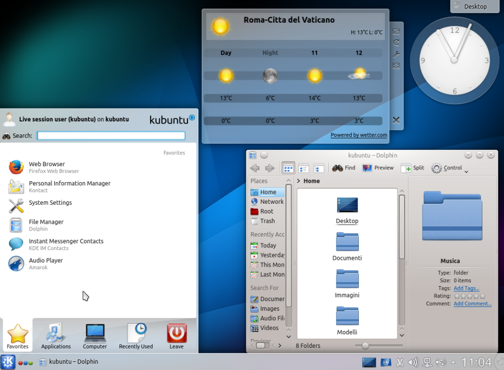The width and height of the screenshot is (504, 370).
Task: Switch to the Applications tab
Action: pos(56,336)
